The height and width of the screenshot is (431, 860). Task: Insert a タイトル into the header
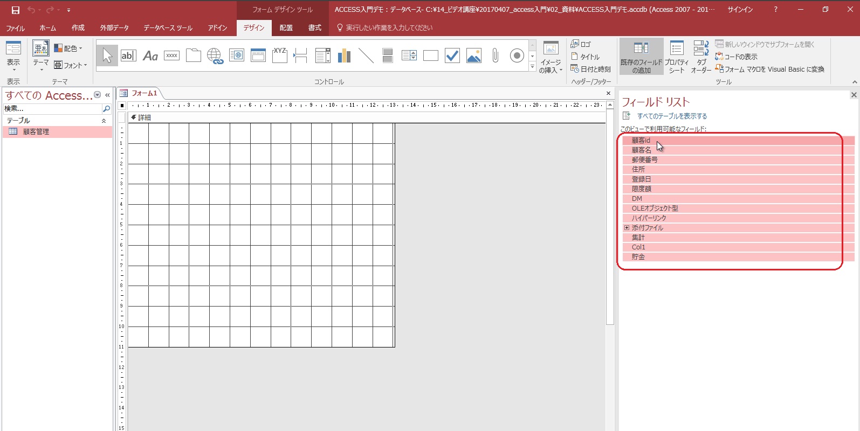click(585, 57)
